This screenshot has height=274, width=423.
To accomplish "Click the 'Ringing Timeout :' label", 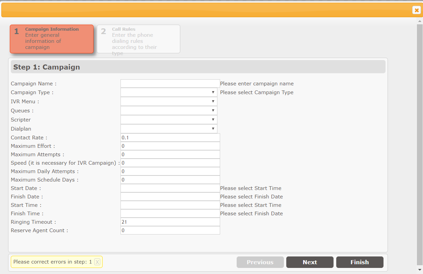I will coord(33,222).
